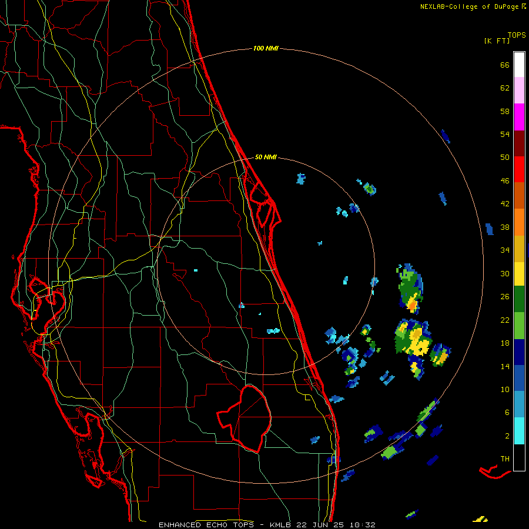This screenshot has height=529, width=529.
Task: Click the white swatch in the tops legend
Action: pyautogui.click(x=519, y=65)
